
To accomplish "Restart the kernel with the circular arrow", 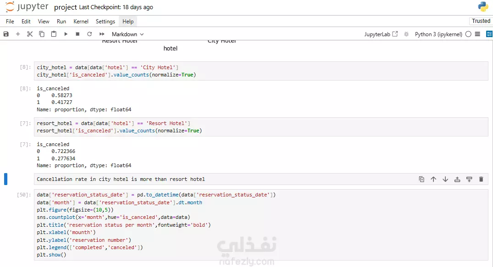I will point(89,34).
